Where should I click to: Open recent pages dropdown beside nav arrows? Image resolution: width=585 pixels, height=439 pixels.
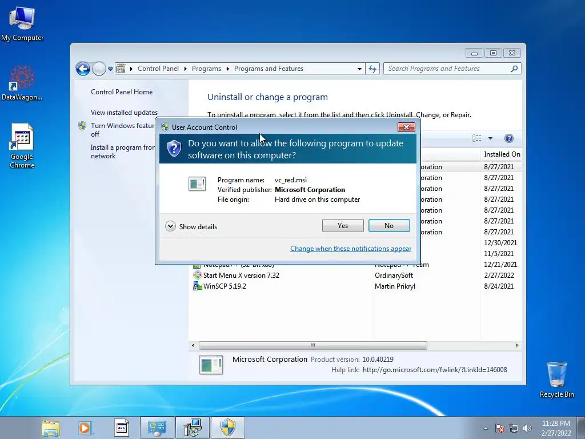(110, 69)
